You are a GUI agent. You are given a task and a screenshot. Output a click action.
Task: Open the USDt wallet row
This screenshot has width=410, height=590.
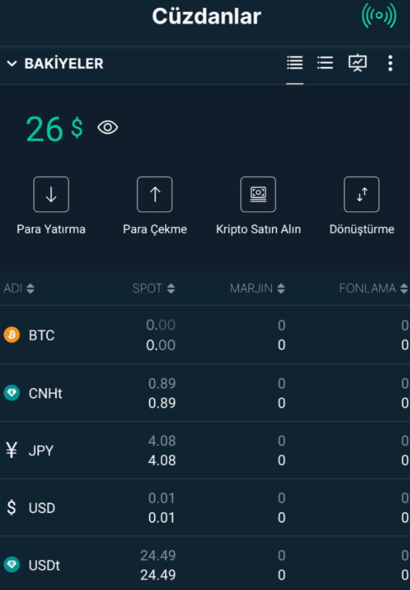coord(205,564)
